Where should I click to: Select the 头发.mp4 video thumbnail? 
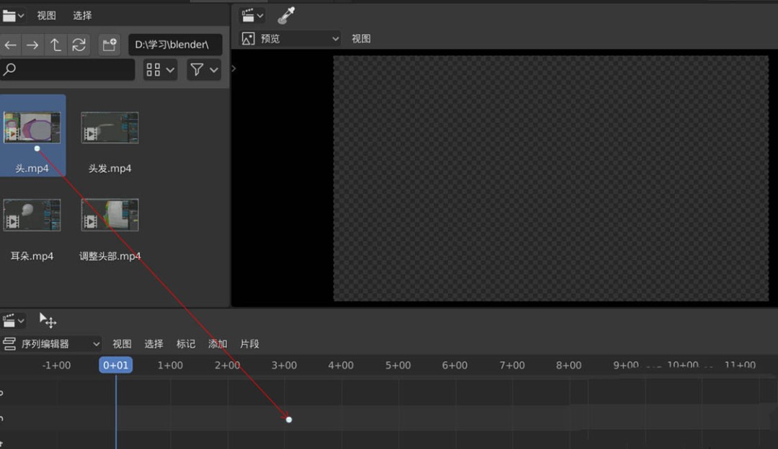109,127
